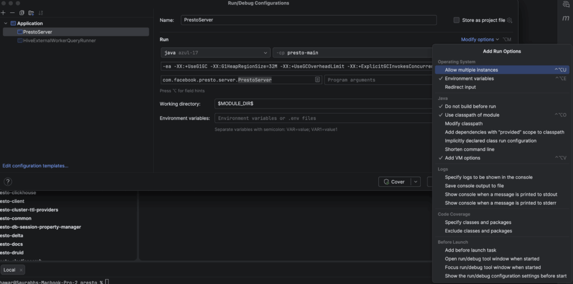
Task: Click the Copy Configuration icon
Action: point(22,12)
